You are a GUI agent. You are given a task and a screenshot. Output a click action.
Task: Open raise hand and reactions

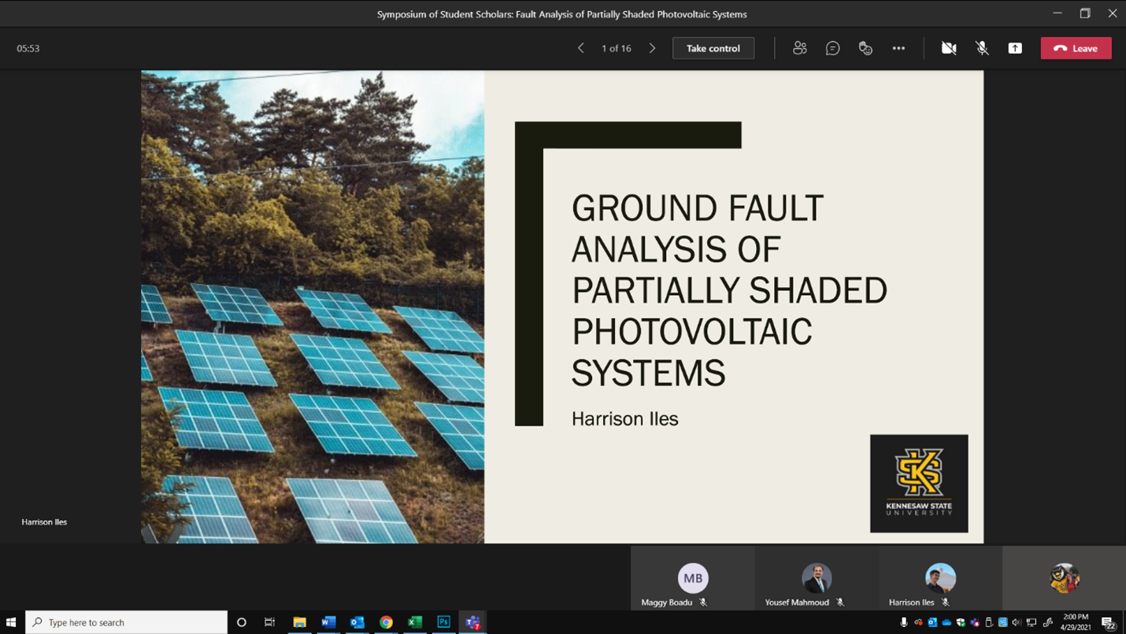(865, 48)
